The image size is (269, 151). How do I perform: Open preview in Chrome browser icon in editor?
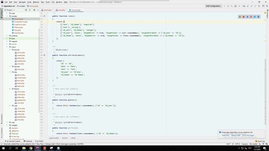pos(240,17)
